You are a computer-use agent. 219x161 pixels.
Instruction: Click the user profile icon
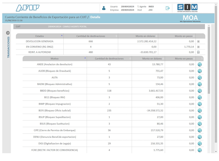[104, 8]
